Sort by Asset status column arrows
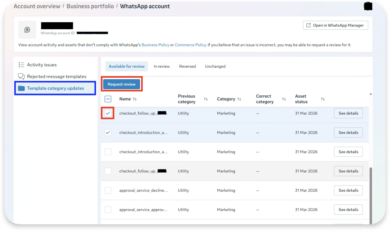390x232 pixels. coord(323,99)
